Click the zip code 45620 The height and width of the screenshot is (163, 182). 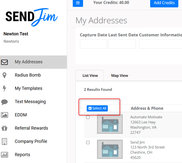135,158
